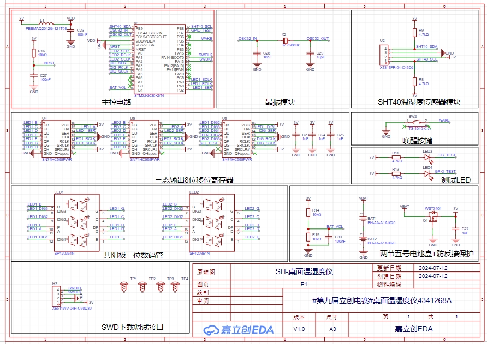This screenshot has width=487, height=344.
Task: Click divider resistor R15 10kΩ
Action: click(x=308, y=237)
